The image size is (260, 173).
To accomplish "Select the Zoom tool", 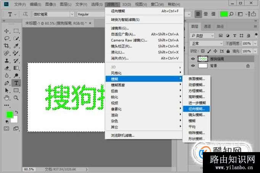I will pyautogui.click(x=16, y=98).
